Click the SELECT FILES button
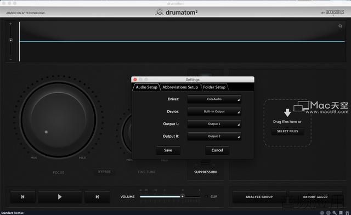351x215 pixels. point(287,131)
